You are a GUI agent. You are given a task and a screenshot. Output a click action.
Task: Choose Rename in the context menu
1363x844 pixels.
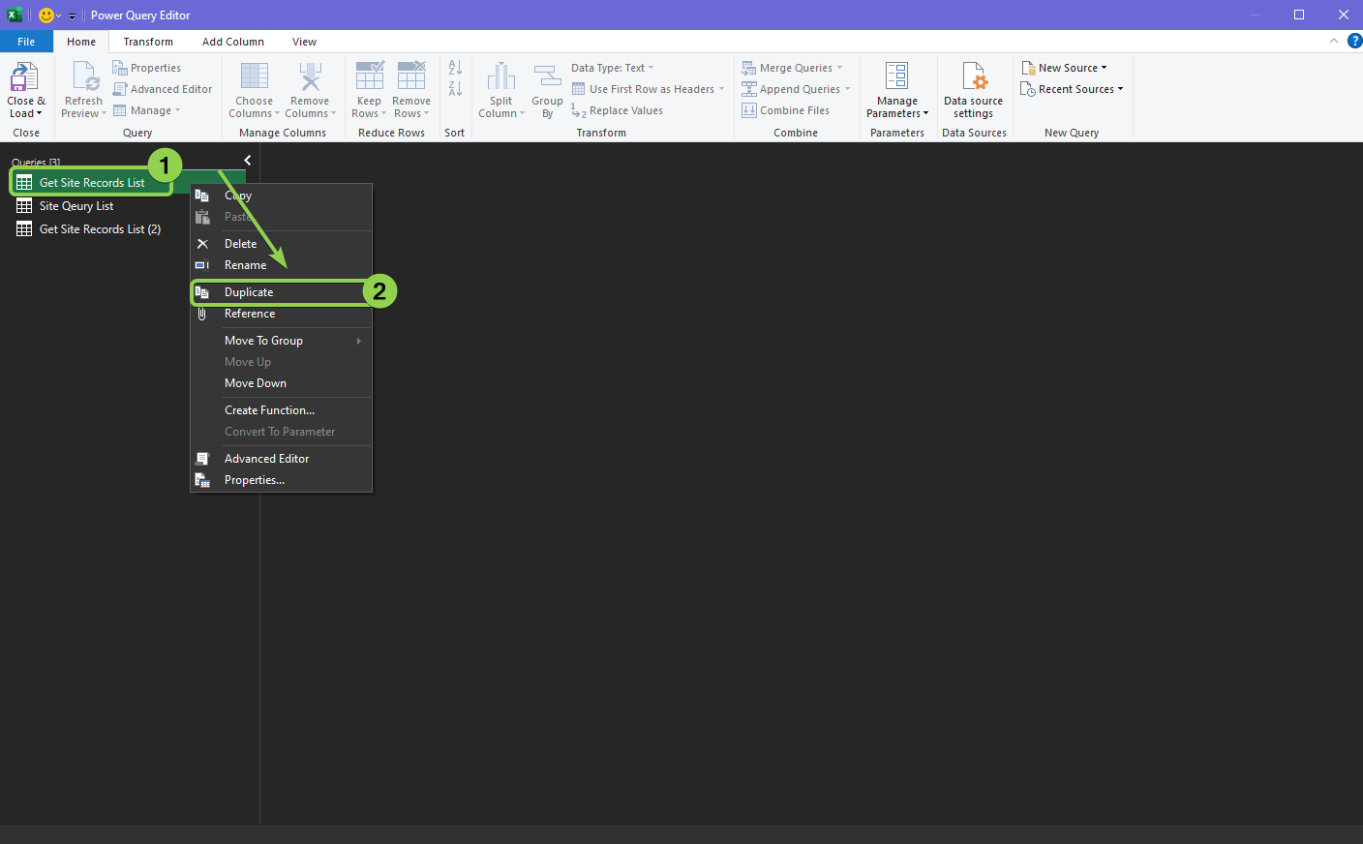(281, 265)
